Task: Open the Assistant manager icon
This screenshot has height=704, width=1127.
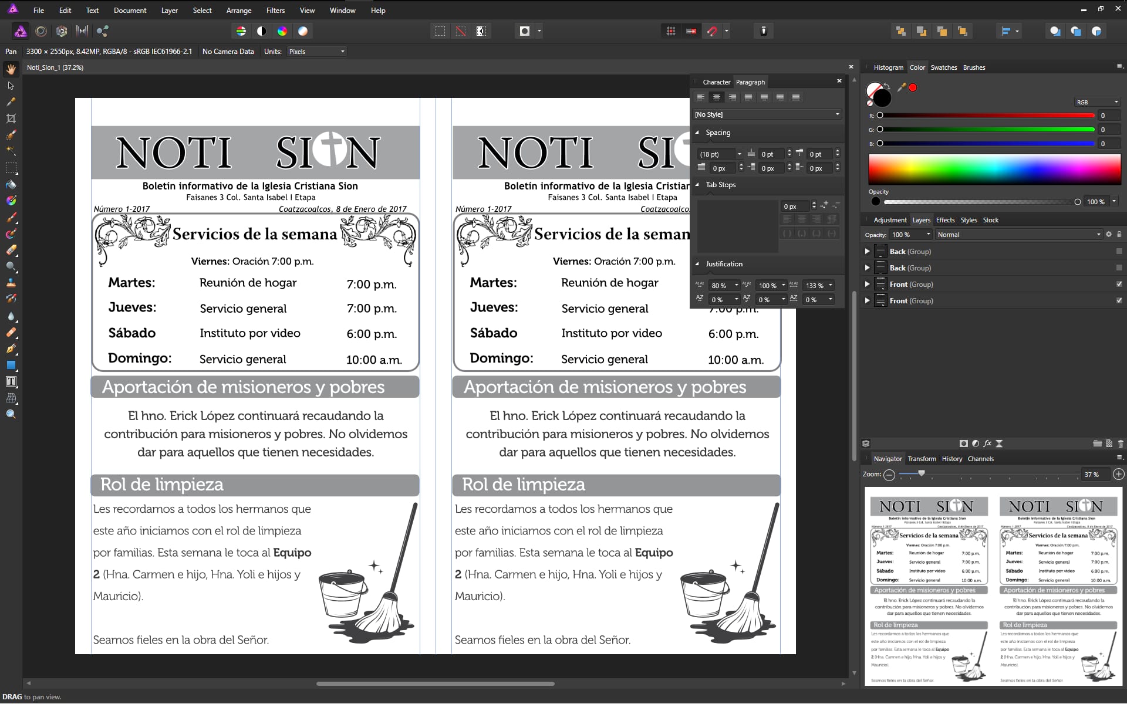Action: click(x=764, y=31)
